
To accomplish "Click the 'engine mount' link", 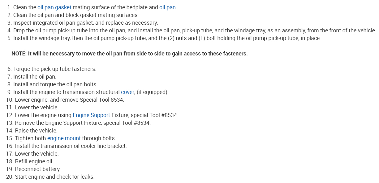I will click(64, 138).
